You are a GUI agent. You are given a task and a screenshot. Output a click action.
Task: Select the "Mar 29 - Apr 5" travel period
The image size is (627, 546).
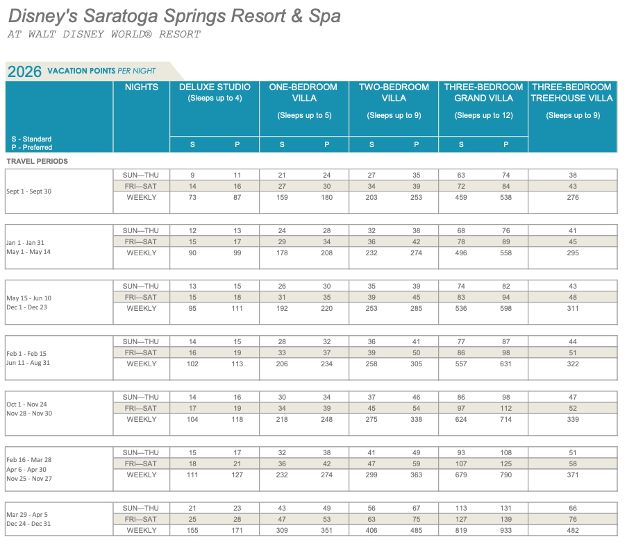[27, 515]
